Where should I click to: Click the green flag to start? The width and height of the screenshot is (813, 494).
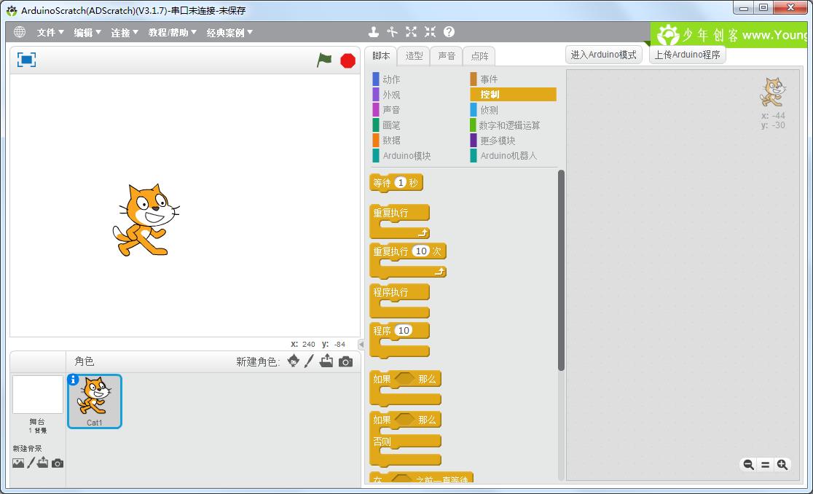[324, 60]
